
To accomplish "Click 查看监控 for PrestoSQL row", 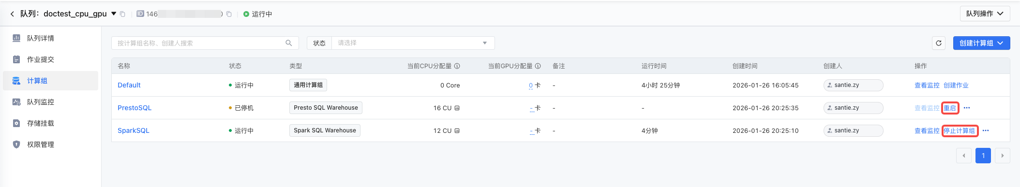I will click(x=927, y=108).
